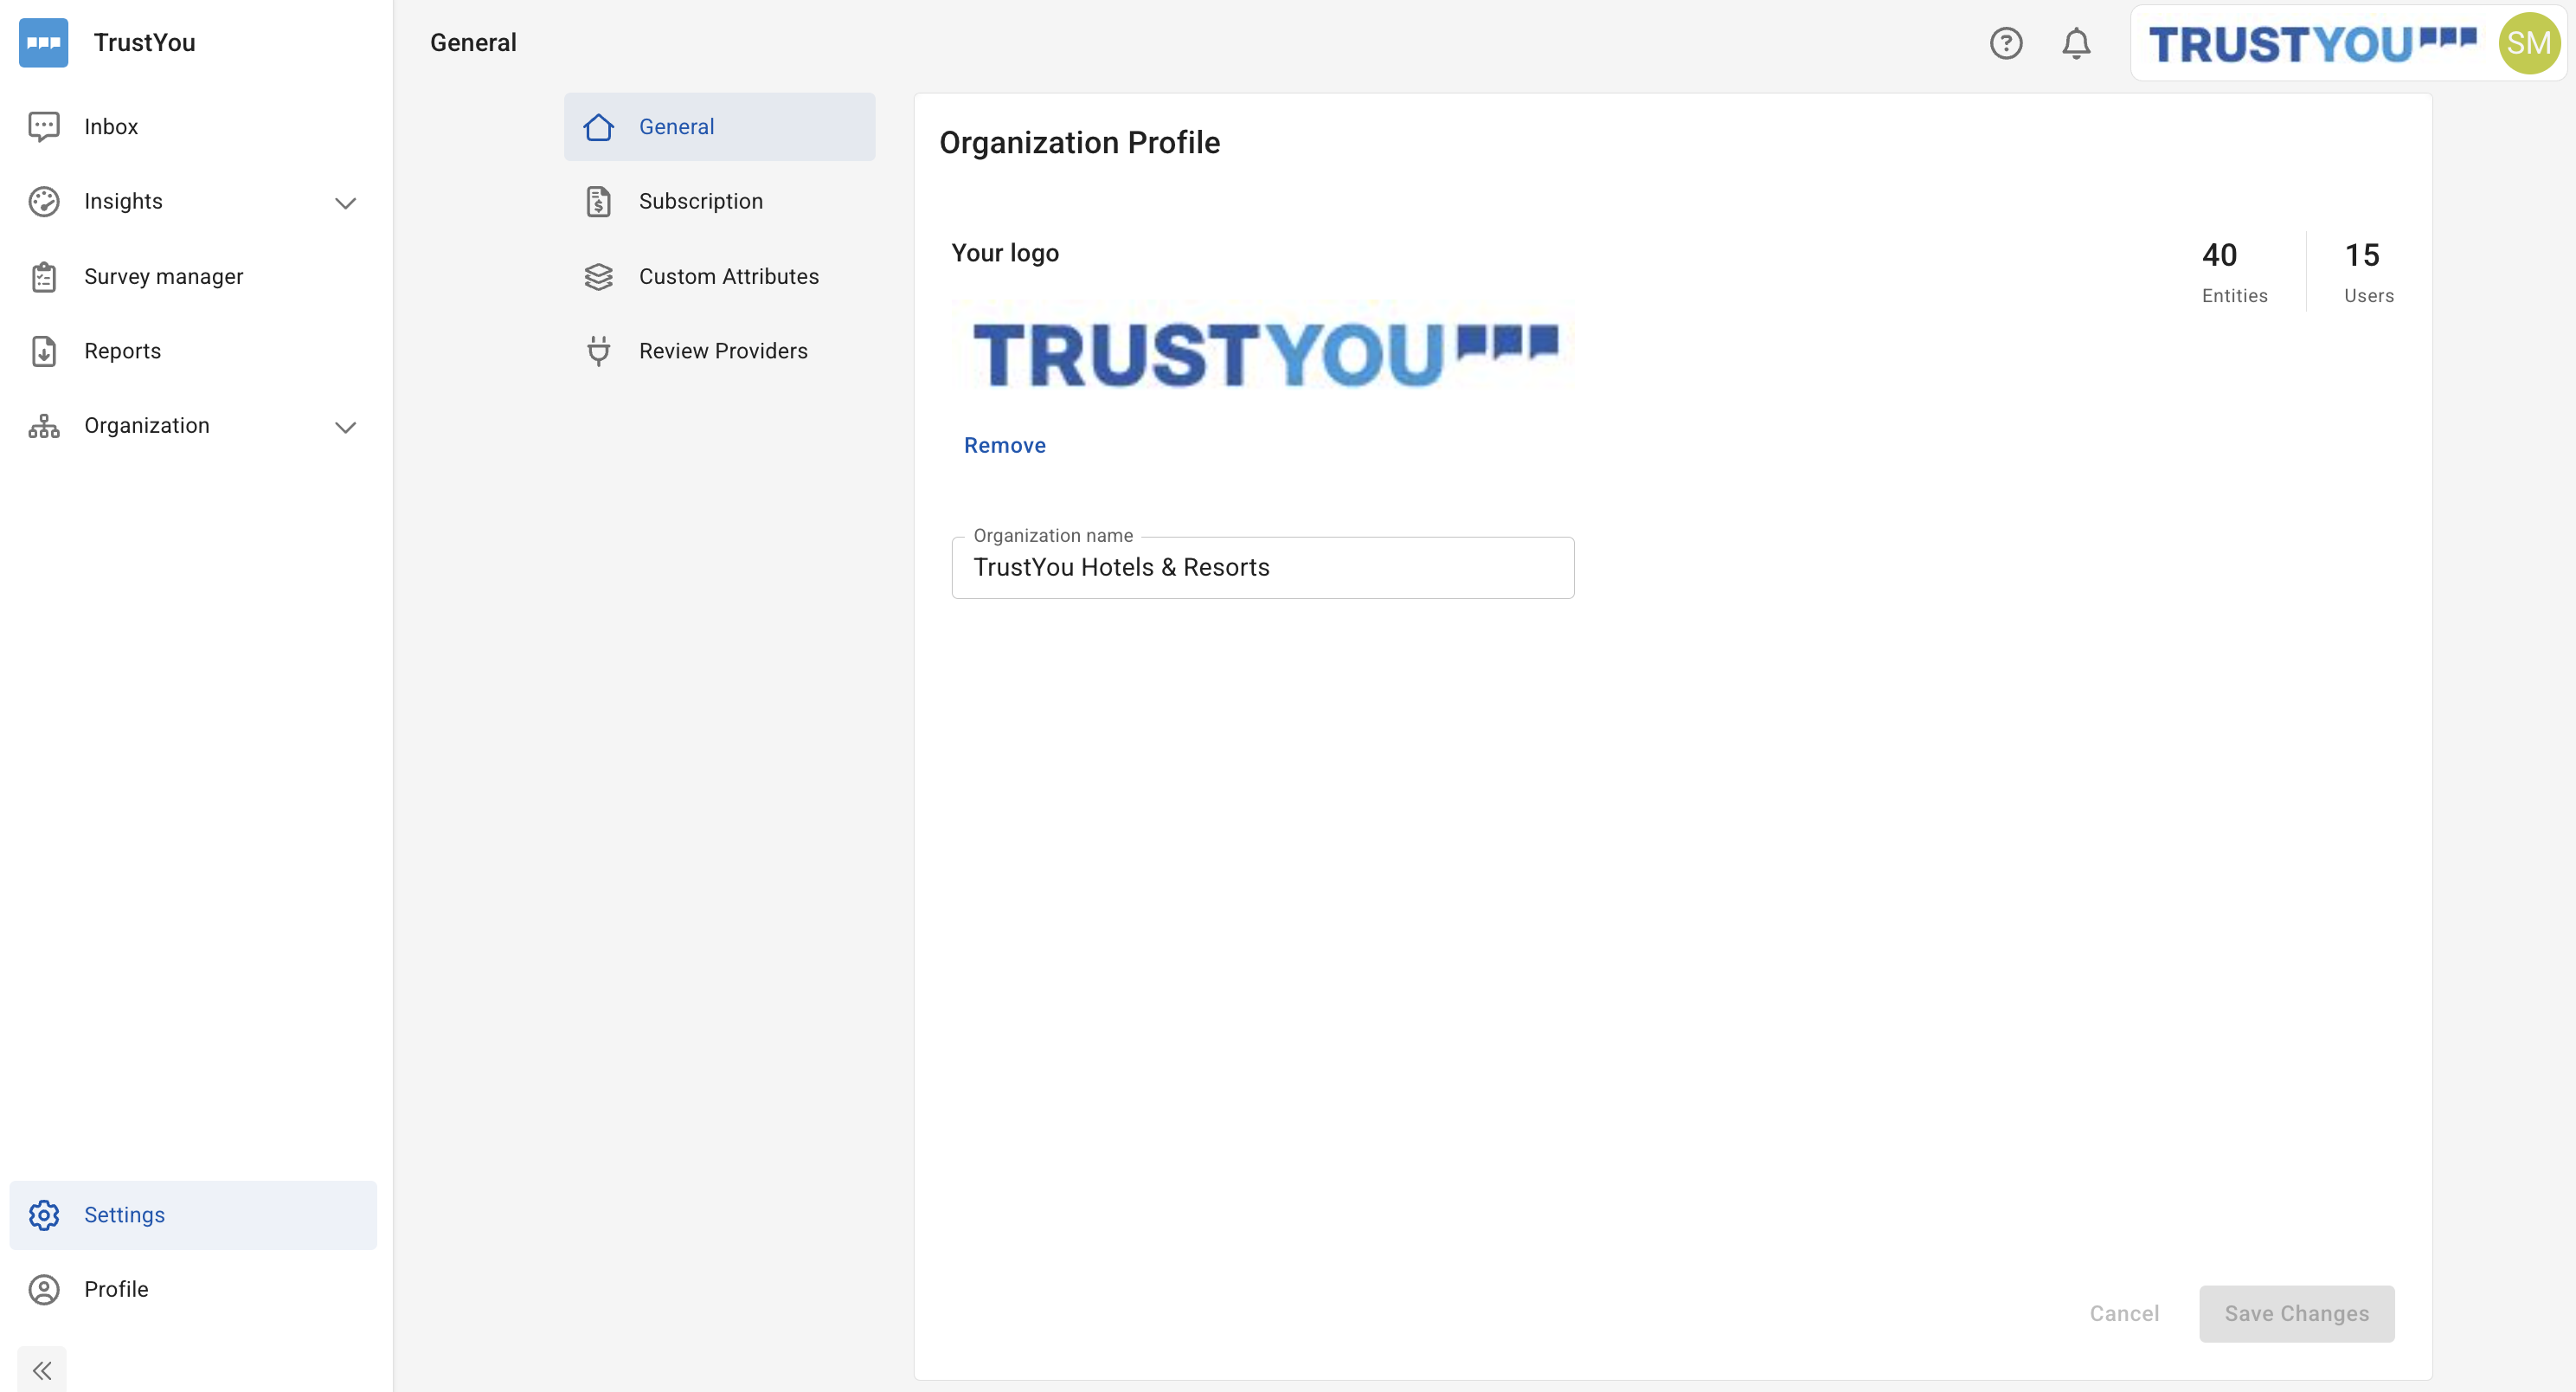Switch to the Subscription tab

click(x=719, y=203)
